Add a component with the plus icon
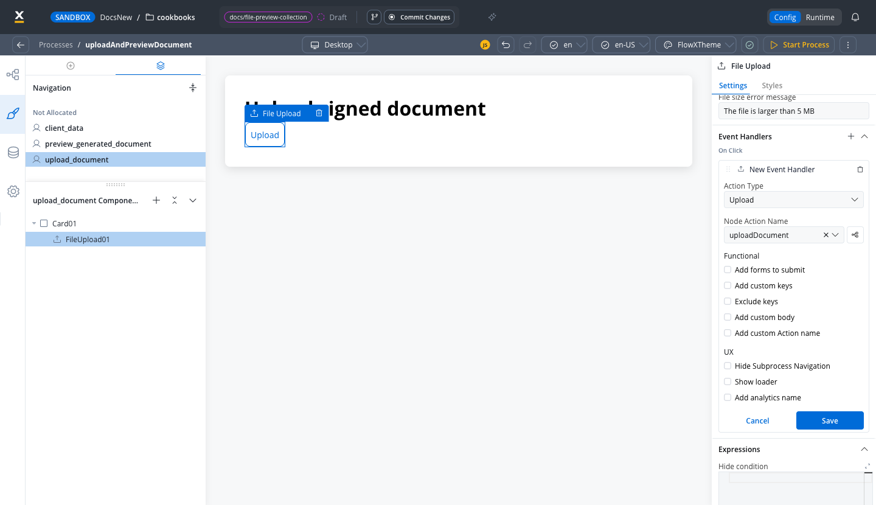This screenshot has width=876, height=505. pyautogui.click(x=156, y=200)
